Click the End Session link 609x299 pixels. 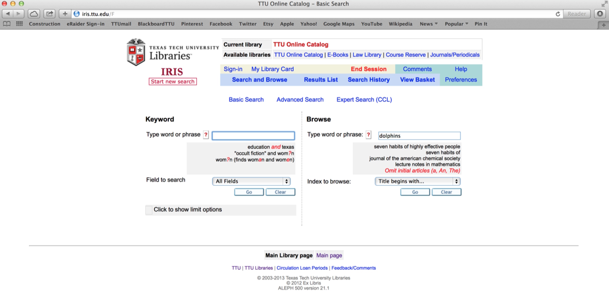(x=369, y=69)
